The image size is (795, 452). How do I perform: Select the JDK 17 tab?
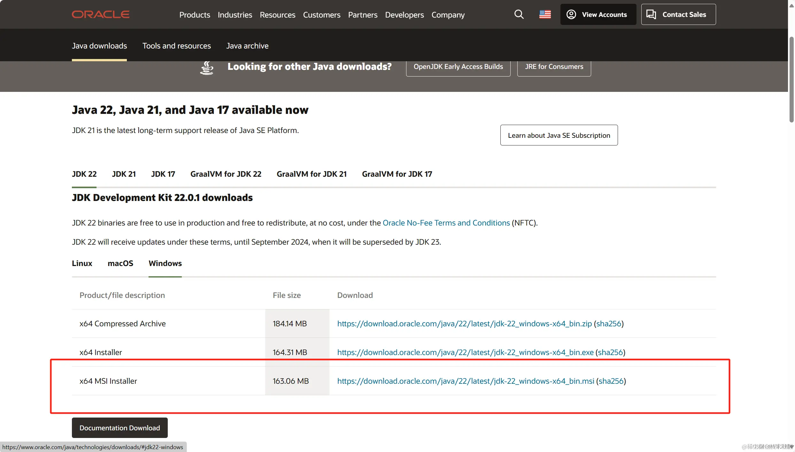click(x=163, y=174)
